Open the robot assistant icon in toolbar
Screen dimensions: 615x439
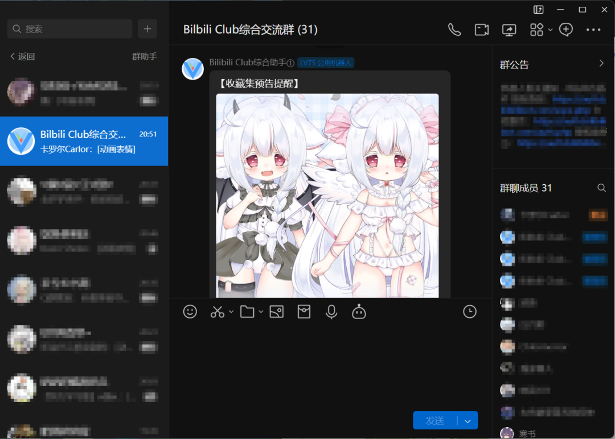click(x=359, y=312)
